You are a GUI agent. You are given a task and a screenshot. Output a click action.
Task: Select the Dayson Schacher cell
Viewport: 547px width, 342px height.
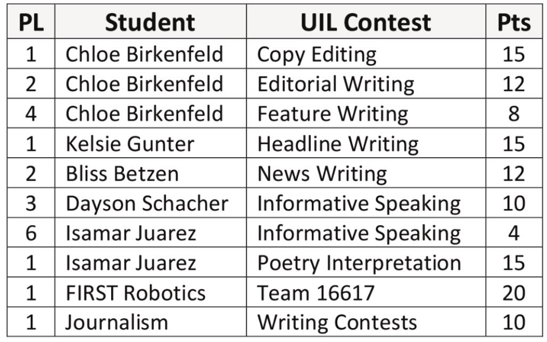pyautogui.click(x=151, y=203)
